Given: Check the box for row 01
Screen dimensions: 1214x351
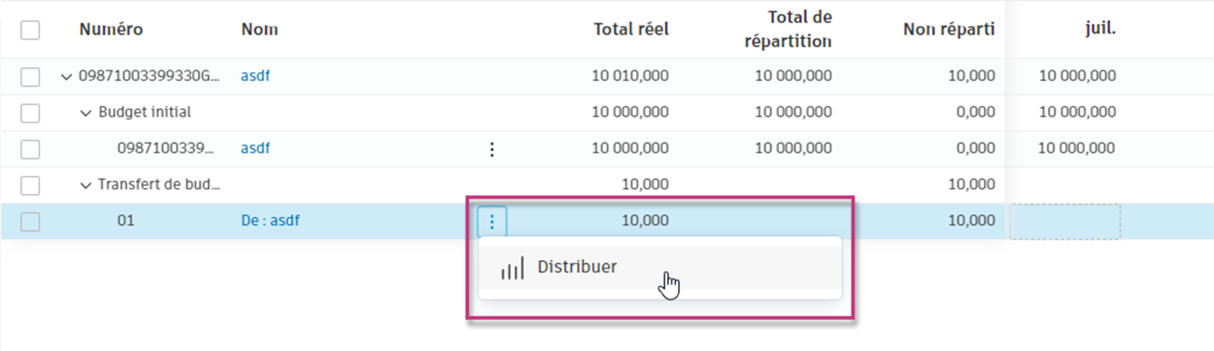Looking at the screenshot, I should [30, 221].
